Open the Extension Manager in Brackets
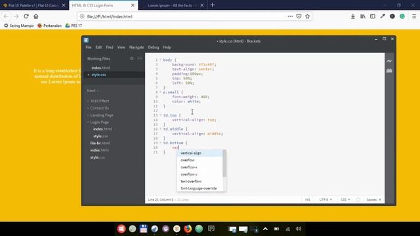Image resolution: width=420 pixels, height=236 pixels. 389,71
